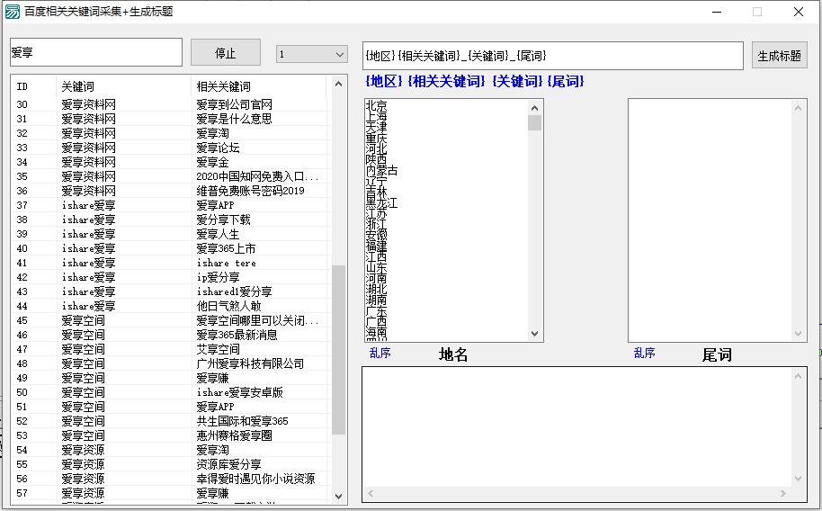Click the {相关关键词} placeholder link
This screenshot has width=822, height=511.
[x=447, y=81]
